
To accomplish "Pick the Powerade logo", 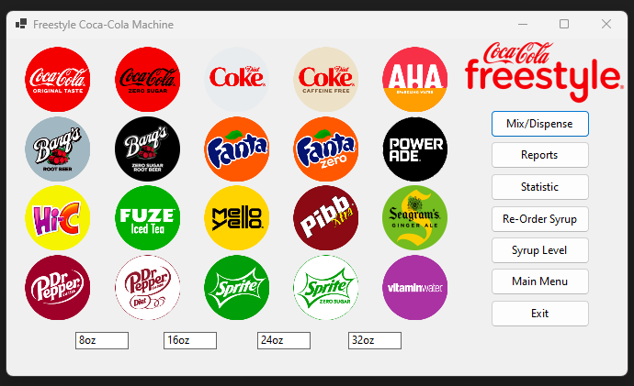I will 414,149.
